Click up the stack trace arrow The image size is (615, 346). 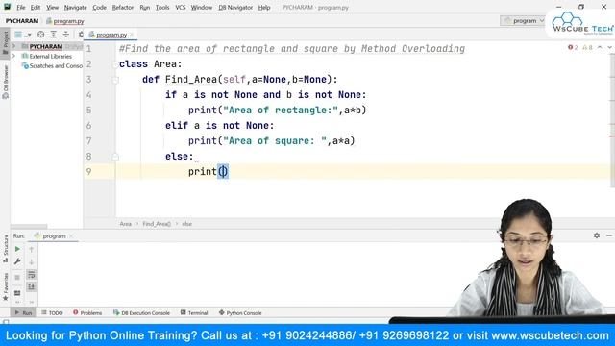click(x=32, y=249)
